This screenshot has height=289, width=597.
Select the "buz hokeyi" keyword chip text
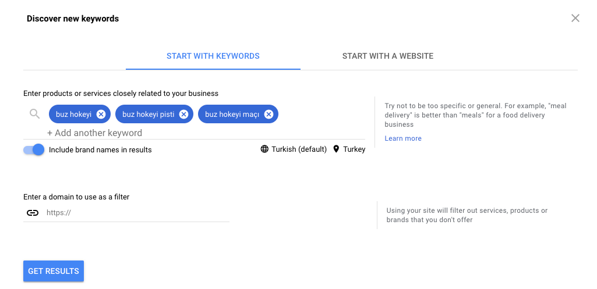tap(73, 114)
